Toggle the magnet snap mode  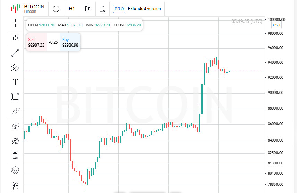pos(15,185)
